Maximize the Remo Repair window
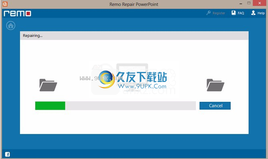 [249, 3]
